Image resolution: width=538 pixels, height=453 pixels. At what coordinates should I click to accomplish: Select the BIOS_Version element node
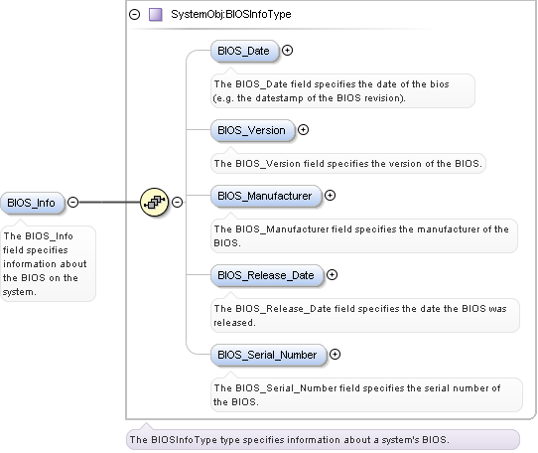point(252,130)
